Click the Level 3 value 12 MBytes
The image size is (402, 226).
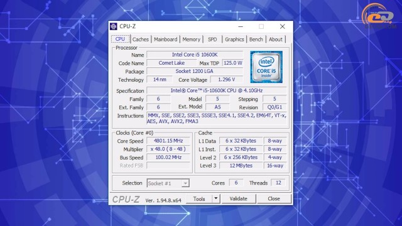click(x=241, y=166)
